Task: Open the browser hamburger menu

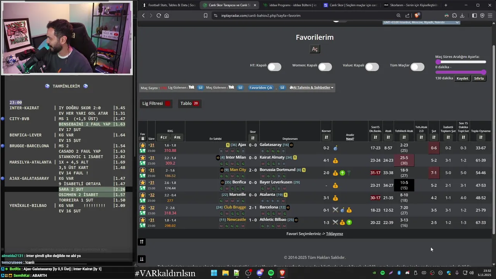Action: tap(490, 15)
